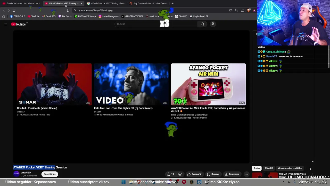The height and width of the screenshot is (186, 330).
Task: Open the Playlist Botrix SR bookmark
Action: (x=199, y=16)
